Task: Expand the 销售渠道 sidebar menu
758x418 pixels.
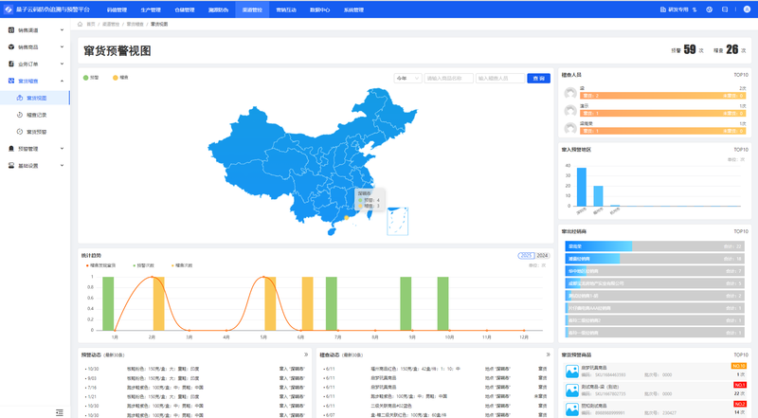Action: [x=36, y=29]
